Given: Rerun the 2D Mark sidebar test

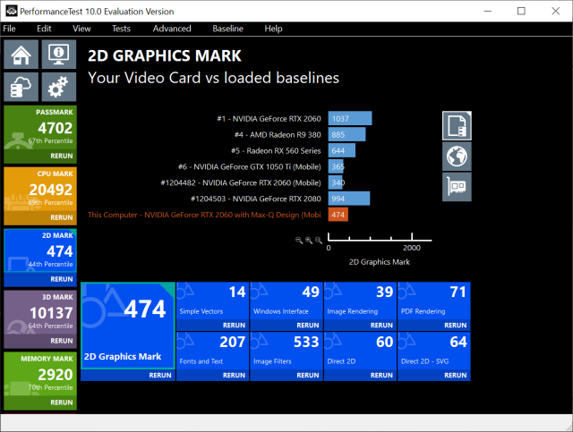Looking at the screenshot, I should click(62, 279).
